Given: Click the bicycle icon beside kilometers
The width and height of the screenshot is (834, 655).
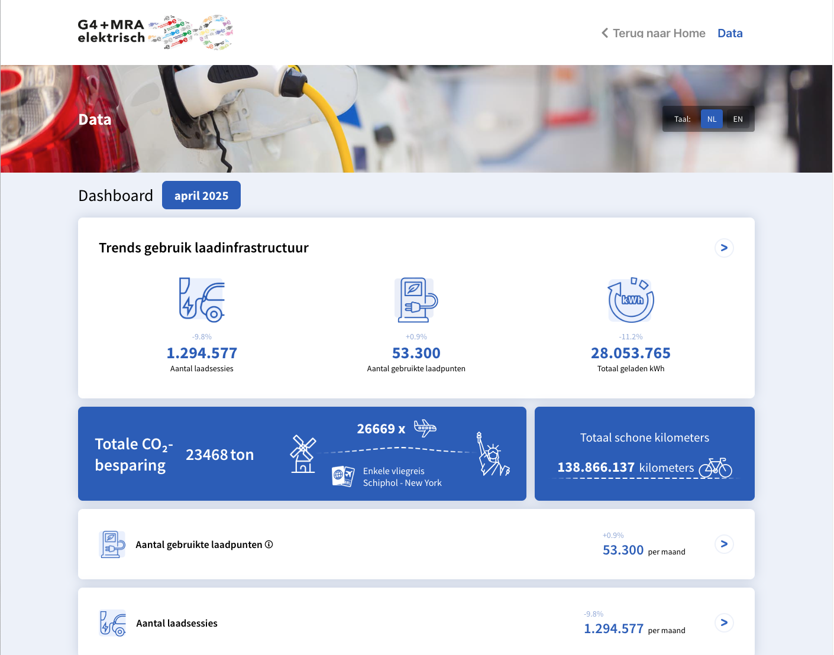Looking at the screenshot, I should click(x=715, y=468).
